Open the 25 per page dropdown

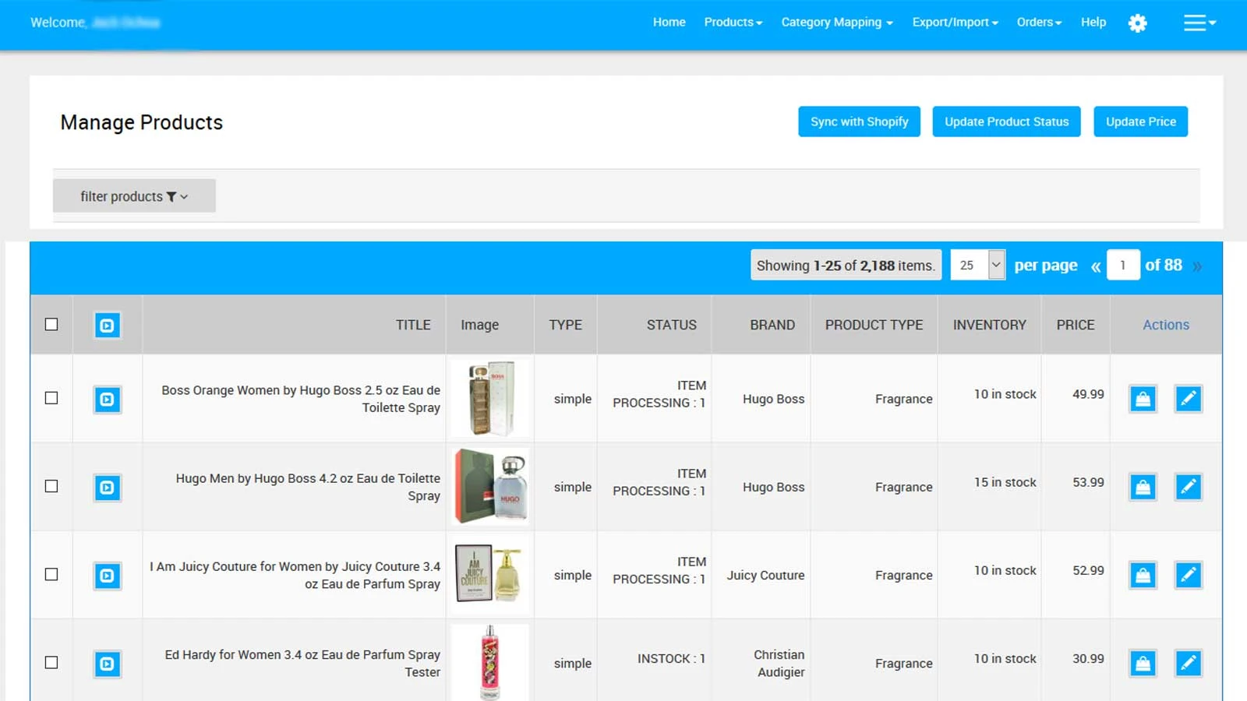977,265
